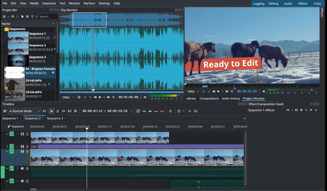Screen dimensions: 327x191
Task: Click the tag icon in Project Bin
Action: [22, 17]
